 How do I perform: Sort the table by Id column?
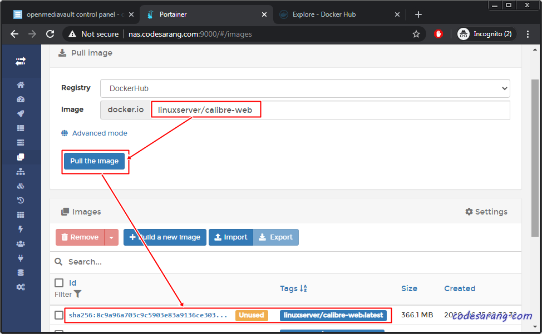(x=72, y=283)
